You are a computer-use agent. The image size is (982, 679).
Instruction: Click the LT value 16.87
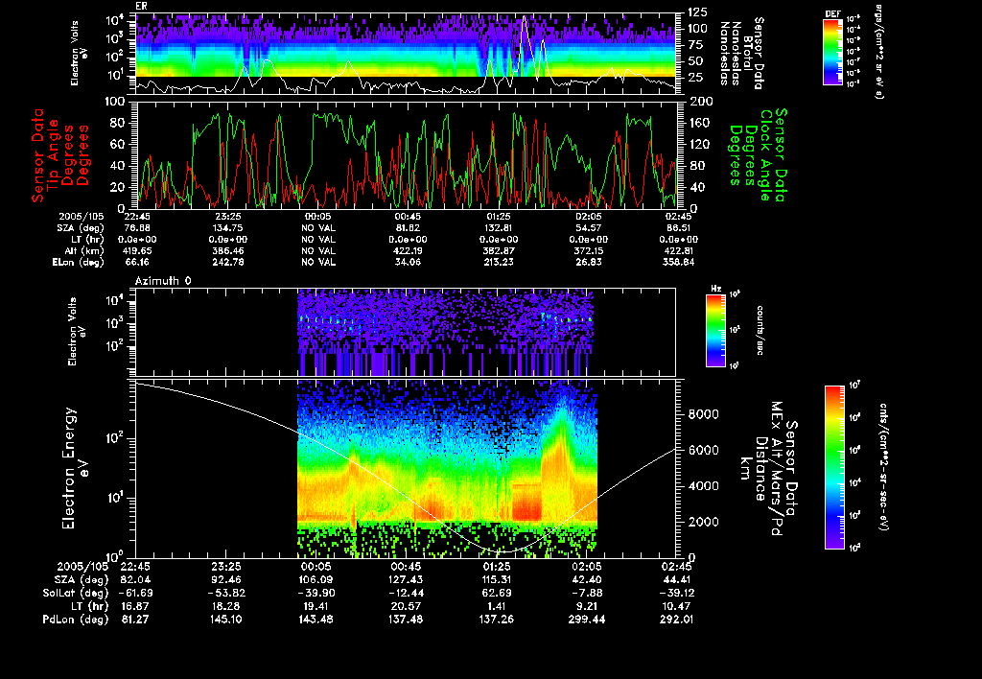[x=136, y=606]
